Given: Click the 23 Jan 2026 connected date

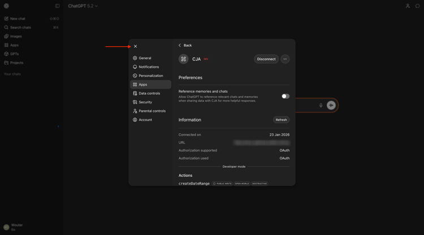Looking at the screenshot, I should pos(279,134).
